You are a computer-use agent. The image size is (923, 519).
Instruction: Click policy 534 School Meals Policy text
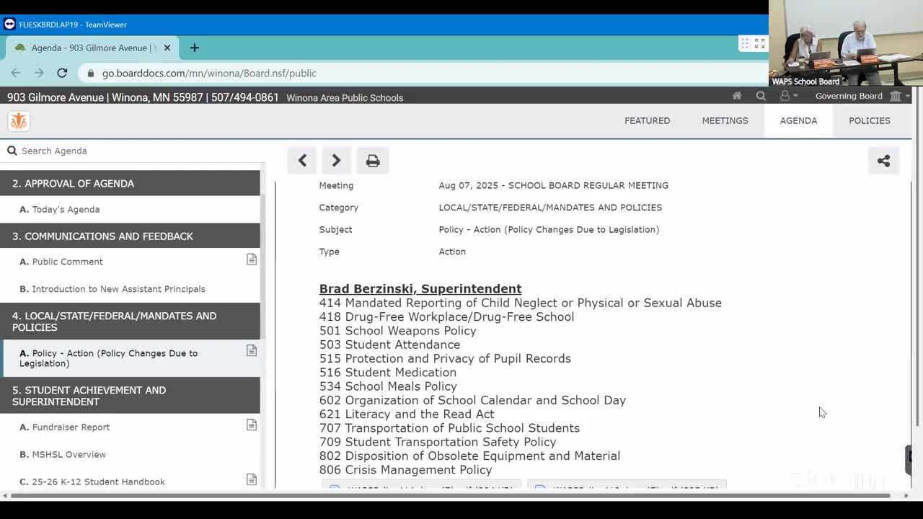(389, 386)
